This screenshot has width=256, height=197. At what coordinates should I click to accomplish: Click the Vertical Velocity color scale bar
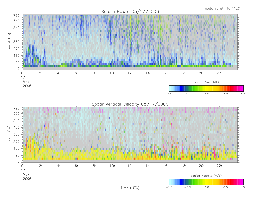click(206, 182)
